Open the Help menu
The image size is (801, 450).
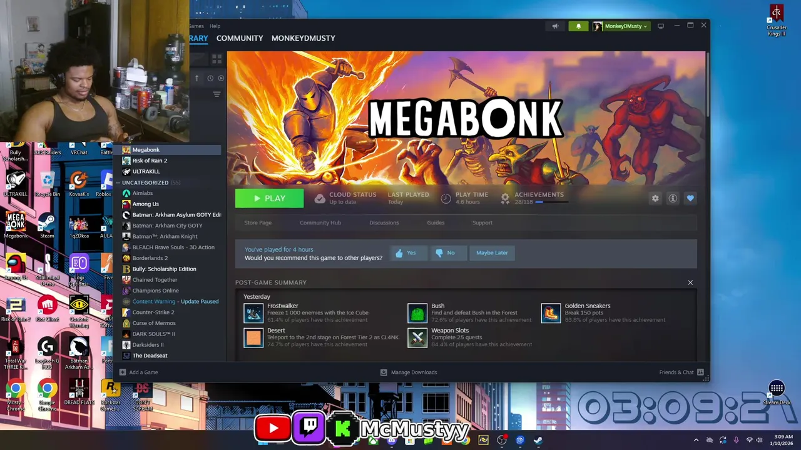click(215, 26)
